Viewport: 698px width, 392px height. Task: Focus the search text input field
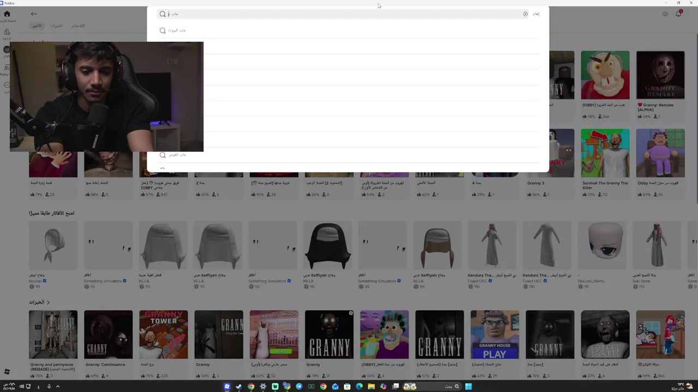344,14
